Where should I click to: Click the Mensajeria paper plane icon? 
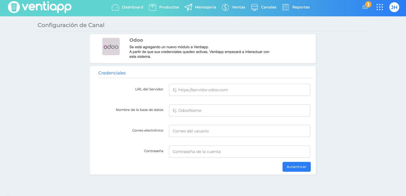click(x=188, y=7)
